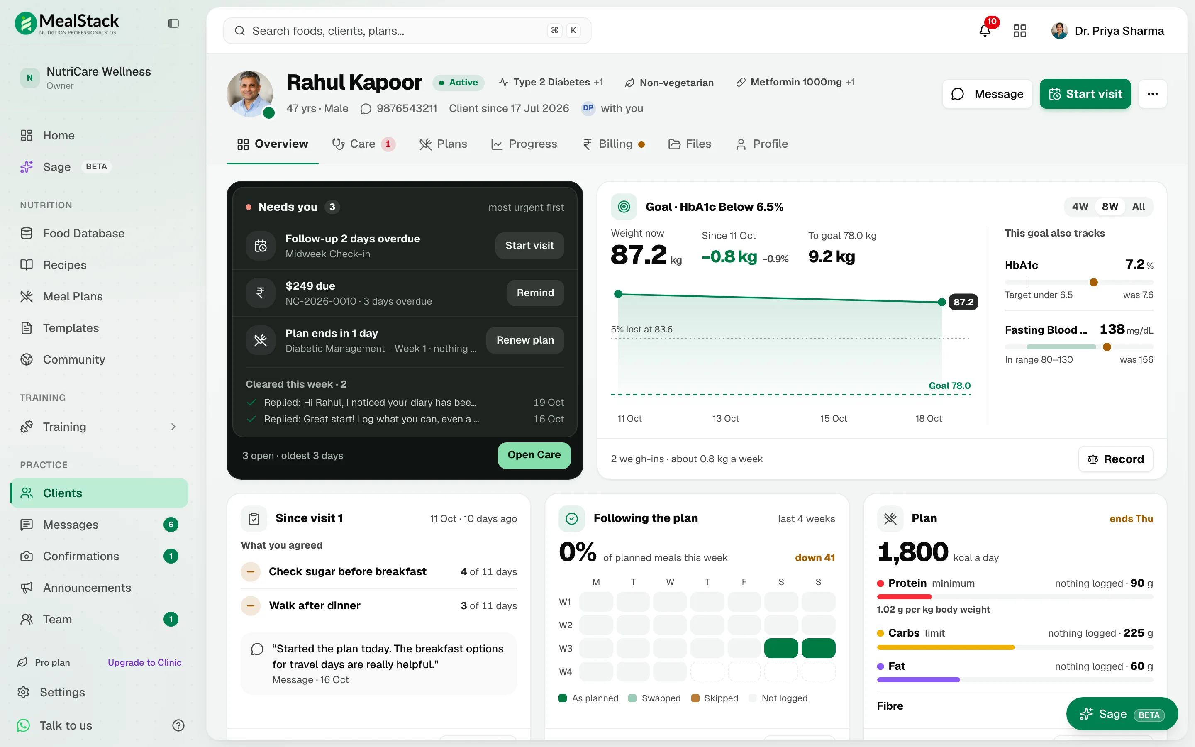1195x747 pixels.
Task: Click the Goal target icon
Action: click(624, 207)
